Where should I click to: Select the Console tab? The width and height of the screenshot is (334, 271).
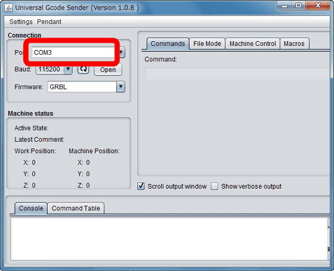click(31, 208)
